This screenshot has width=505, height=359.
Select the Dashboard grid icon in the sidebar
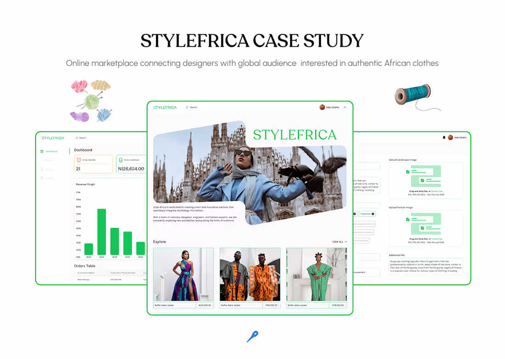click(x=42, y=151)
